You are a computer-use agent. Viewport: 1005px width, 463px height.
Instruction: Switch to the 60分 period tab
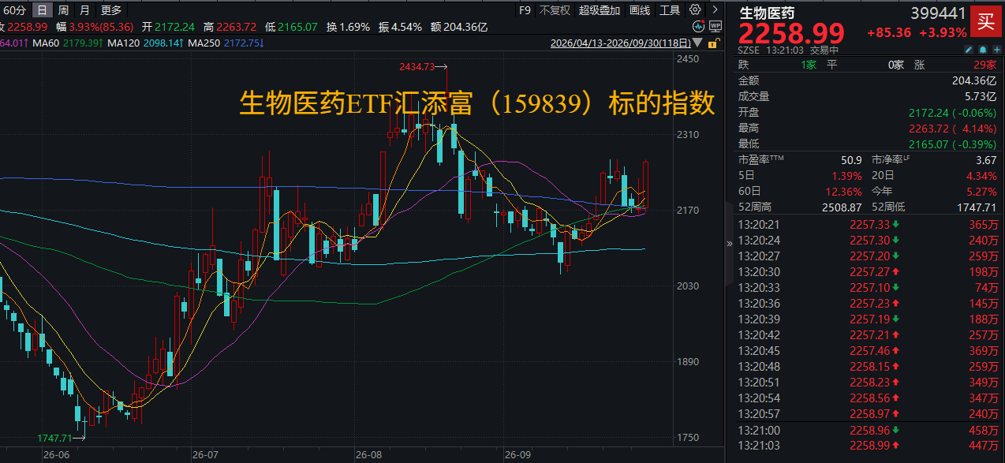pyautogui.click(x=15, y=10)
